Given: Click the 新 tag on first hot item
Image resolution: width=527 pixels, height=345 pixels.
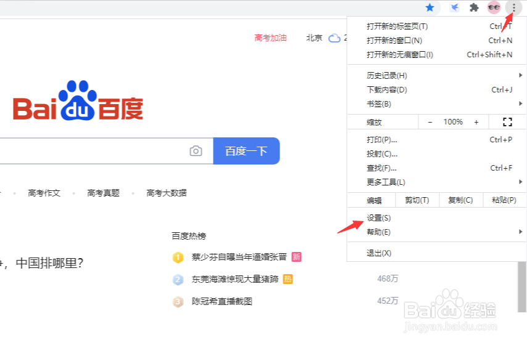Looking at the screenshot, I should (x=296, y=257).
